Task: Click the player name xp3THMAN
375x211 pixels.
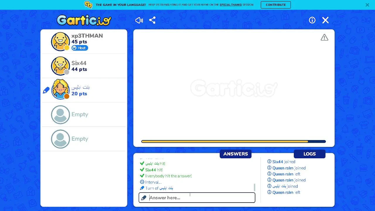Action: [87, 36]
